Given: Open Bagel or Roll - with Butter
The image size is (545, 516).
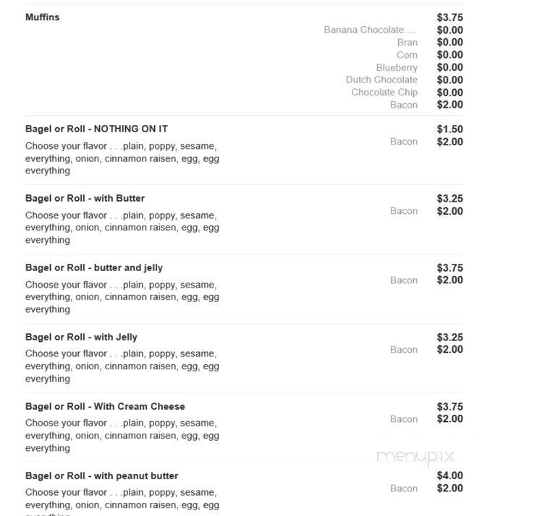Looking at the screenshot, I should [x=85, y=198].
